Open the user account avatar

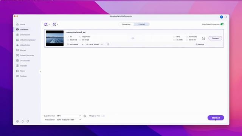click(222, 17)
